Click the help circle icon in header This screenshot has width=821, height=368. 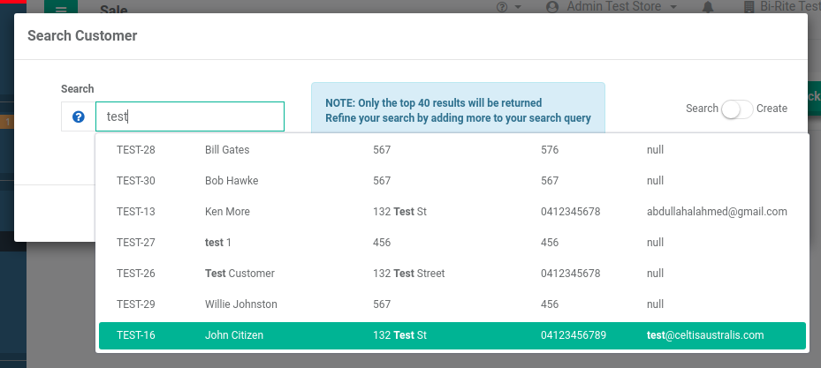click(502, 7)
